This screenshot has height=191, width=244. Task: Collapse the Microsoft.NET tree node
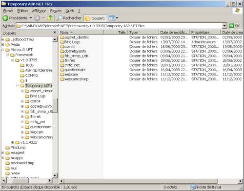coord(2,50)
